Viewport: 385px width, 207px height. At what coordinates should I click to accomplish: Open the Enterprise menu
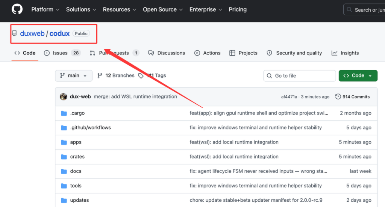206,9
